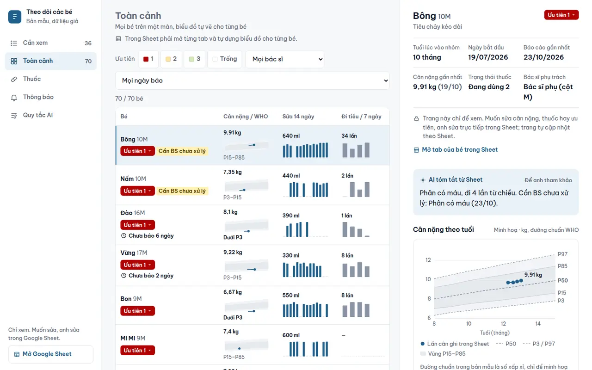Open Ưu tiên 1 dropdown in Đào row
Image resolution: width=592 pixels, height=370 pixels.
(x=137, y=225)
